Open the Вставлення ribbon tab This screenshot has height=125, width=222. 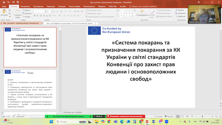[x=25, y=6]
